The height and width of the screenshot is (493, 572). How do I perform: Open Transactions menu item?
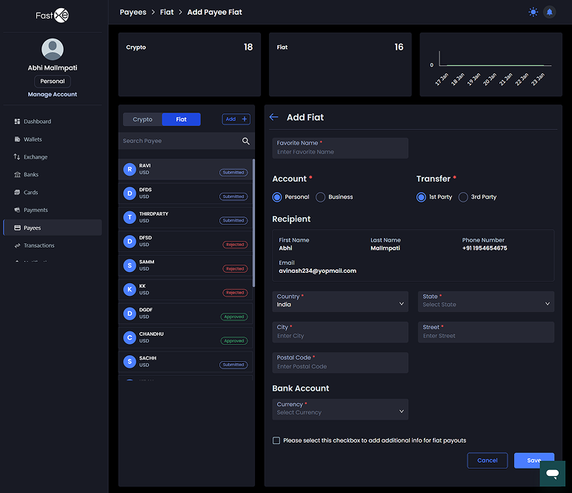pyautogui.click(x=39, y=245)
